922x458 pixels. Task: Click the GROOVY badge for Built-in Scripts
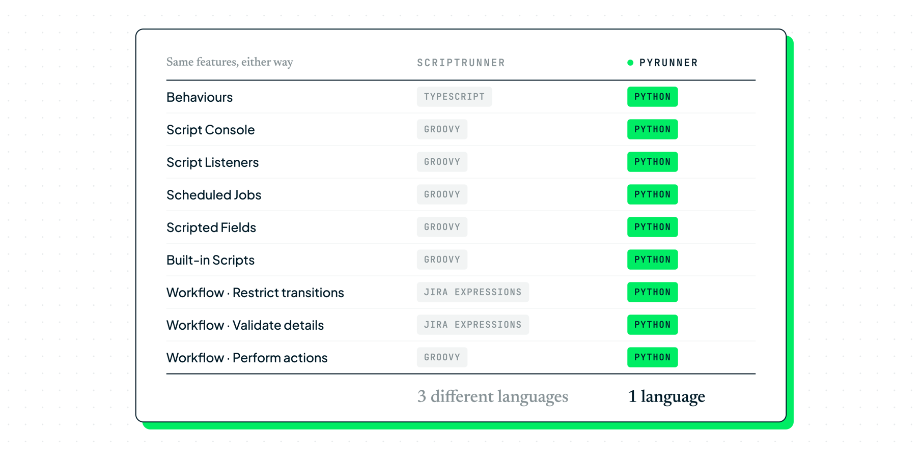pos(442,260)
